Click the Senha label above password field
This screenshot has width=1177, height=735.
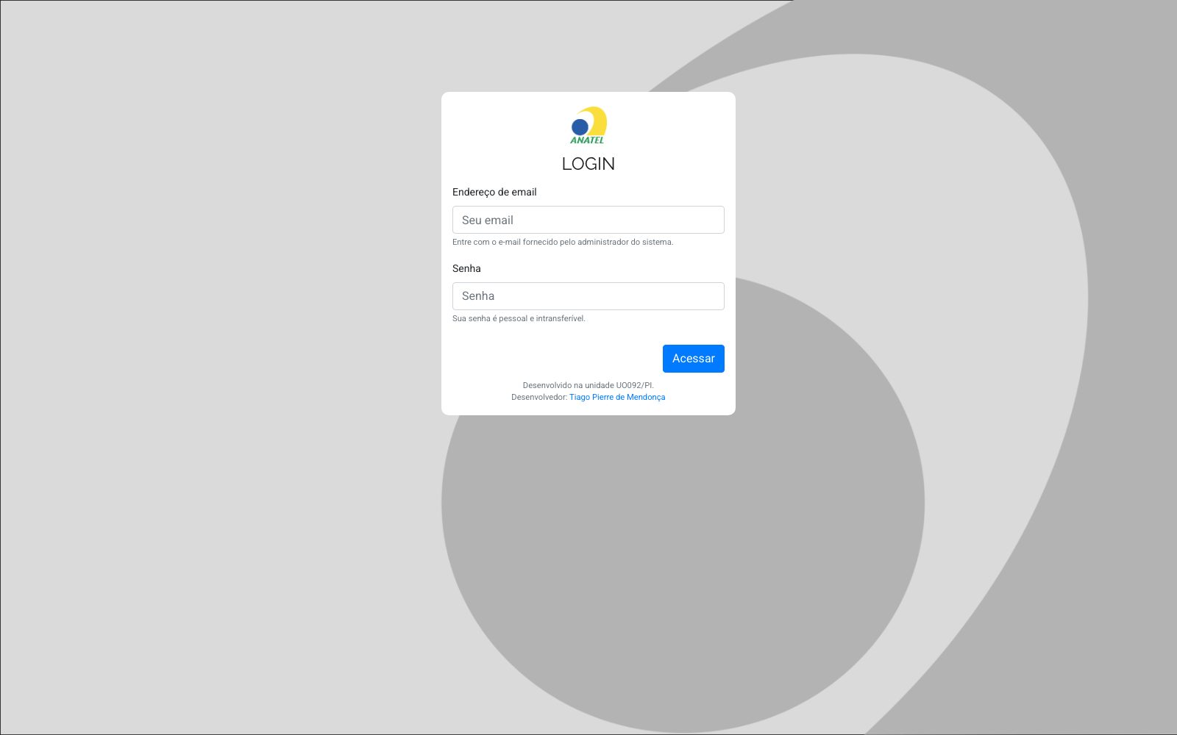click(466, 268)
